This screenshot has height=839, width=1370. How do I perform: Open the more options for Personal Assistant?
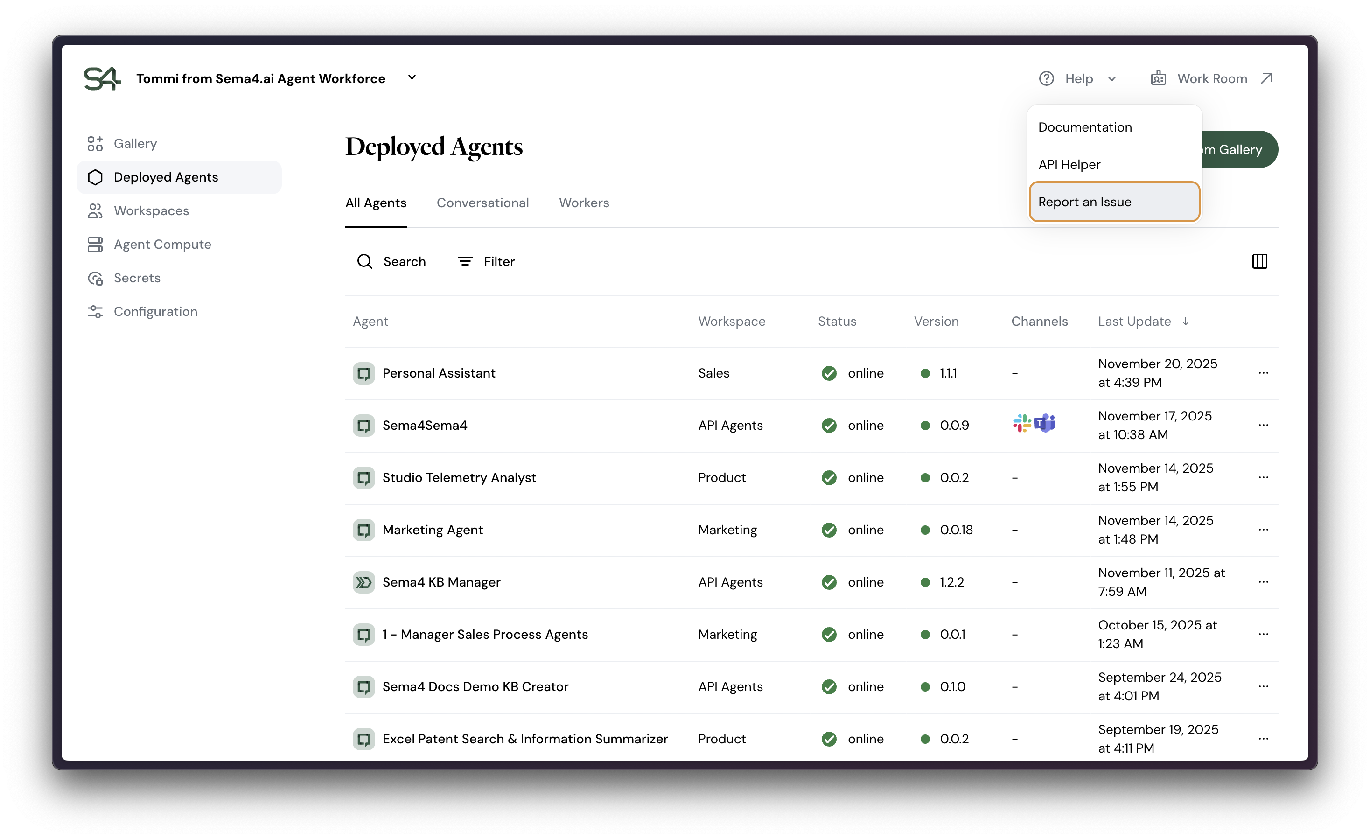(x=1263, y=373)
